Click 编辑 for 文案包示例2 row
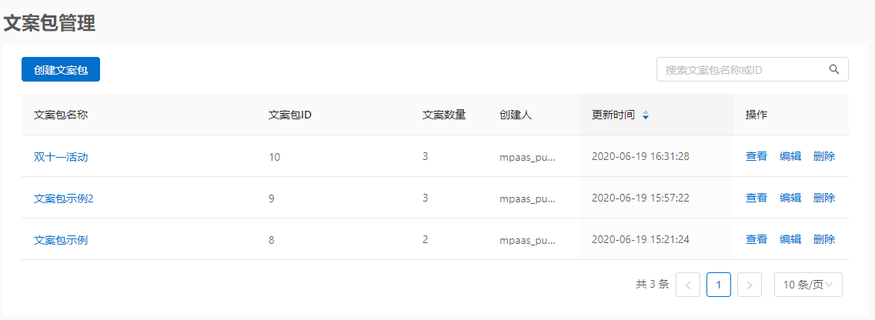 [x=790, y=198]
